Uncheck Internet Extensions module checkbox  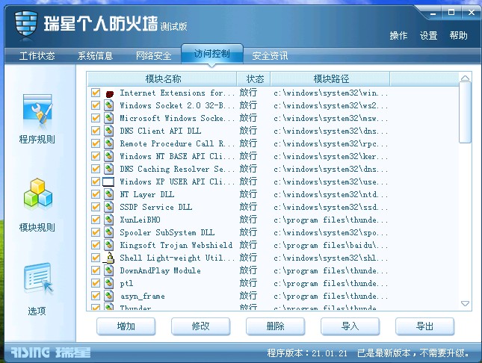[96, 93]
